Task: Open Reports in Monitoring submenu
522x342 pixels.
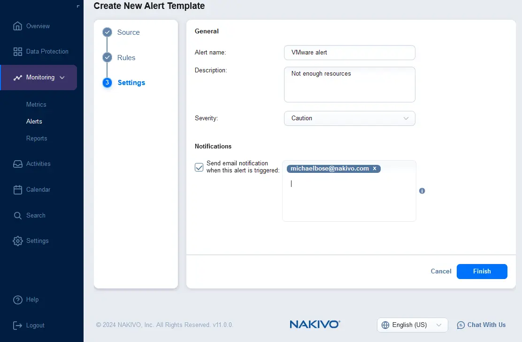Action: [x=37, y=139]
